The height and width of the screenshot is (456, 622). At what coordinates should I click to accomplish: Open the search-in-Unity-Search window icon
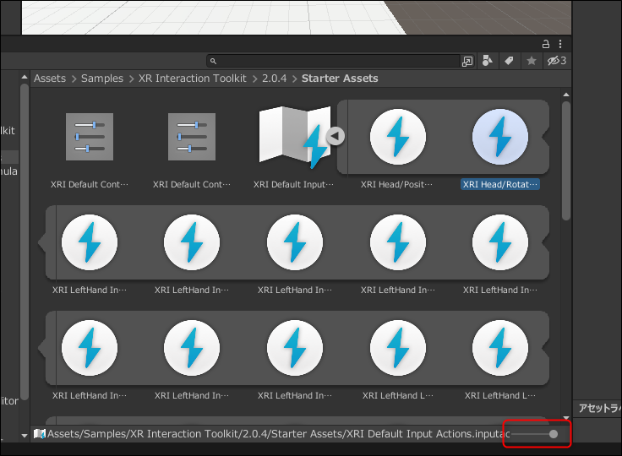pyautogui.click(x=467, y=61)
